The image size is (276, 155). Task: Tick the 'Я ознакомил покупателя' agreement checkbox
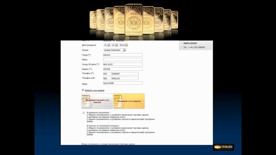click(84, 113)
